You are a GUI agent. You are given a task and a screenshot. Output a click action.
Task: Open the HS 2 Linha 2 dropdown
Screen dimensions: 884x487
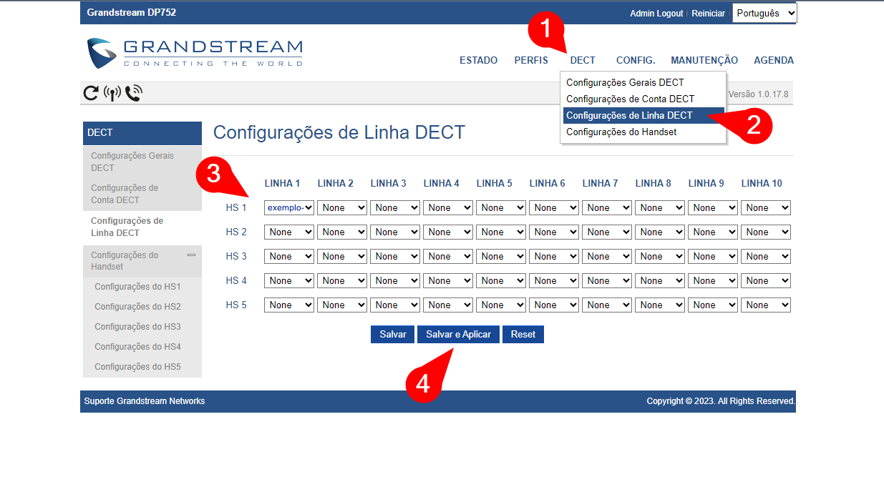click(x=342, y=232)
